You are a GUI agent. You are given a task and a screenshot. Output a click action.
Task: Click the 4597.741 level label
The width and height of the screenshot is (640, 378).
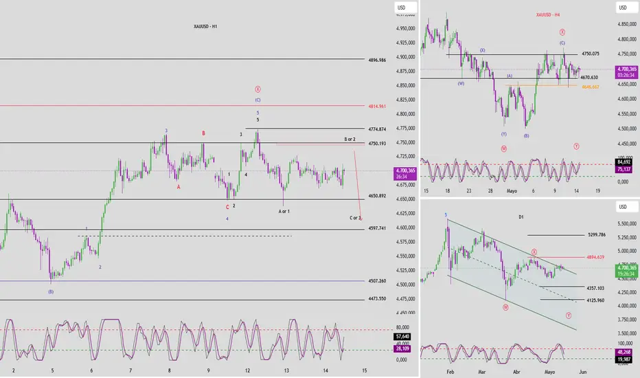coord(377,228)
